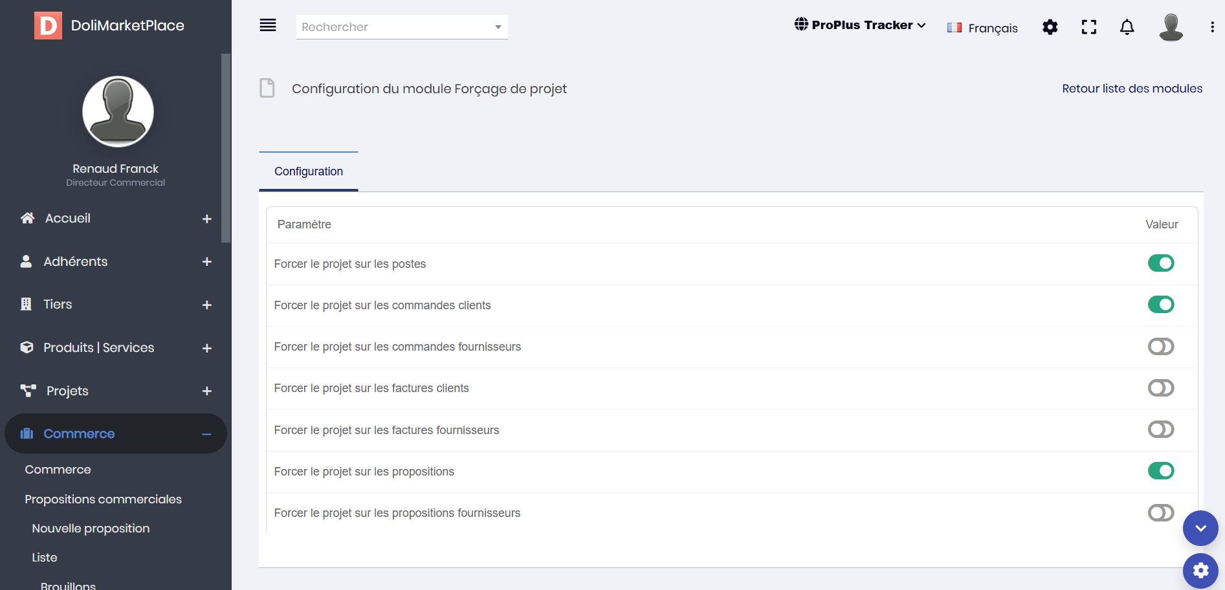This screenshot has width=1225, height=590.
Task: Open the vertical three-dot menu
Action: [x=1212, y=27]
